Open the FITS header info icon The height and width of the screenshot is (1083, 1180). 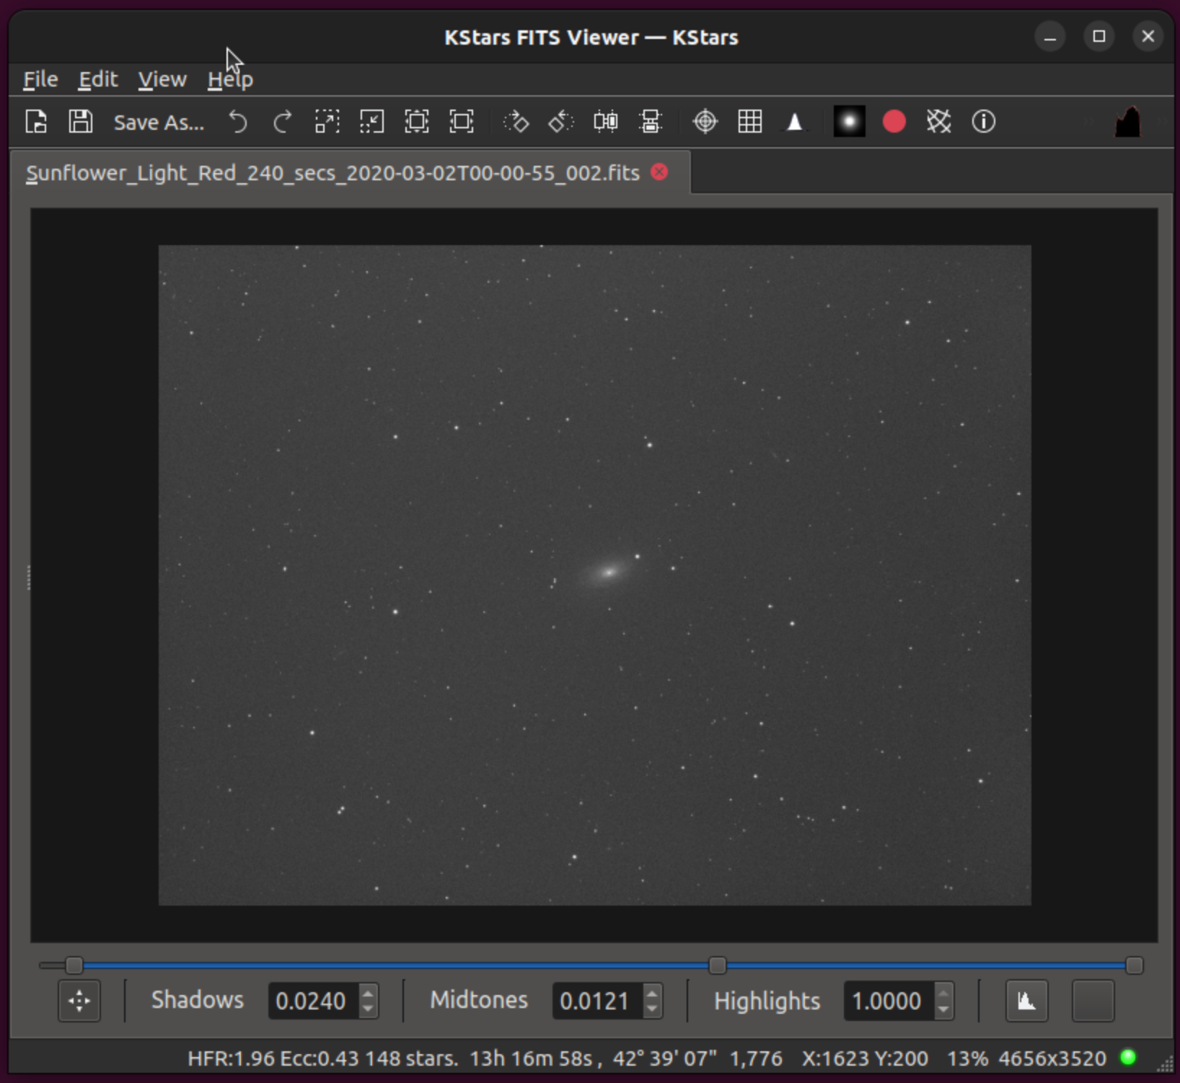pos(983,122)
